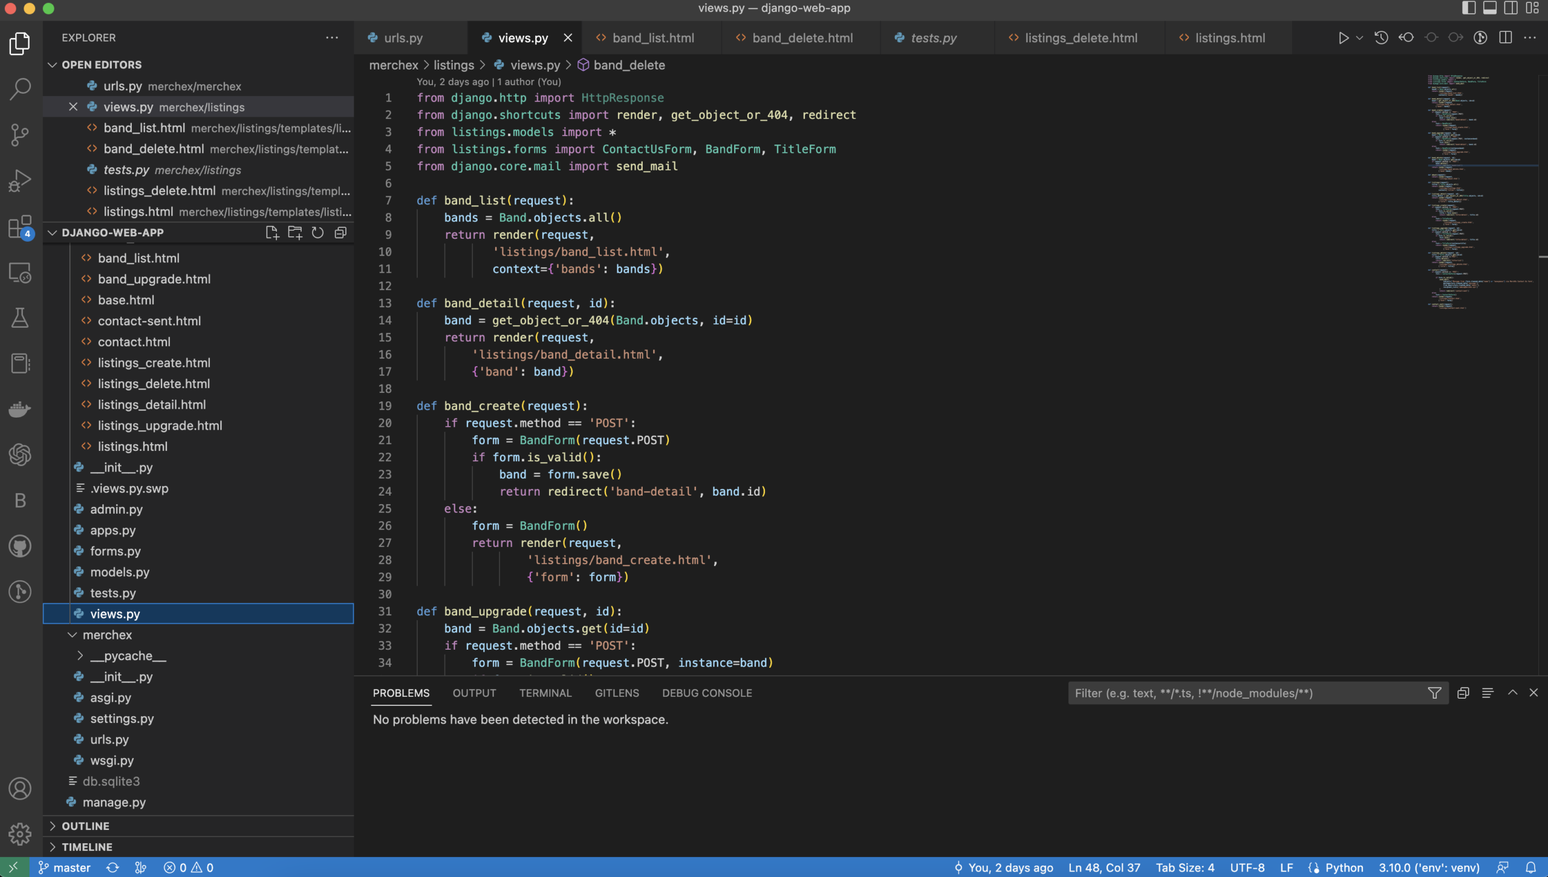This screenshot has height=877, width=1548.
Task: Expand the OUTLINE section
Action: 53,826
